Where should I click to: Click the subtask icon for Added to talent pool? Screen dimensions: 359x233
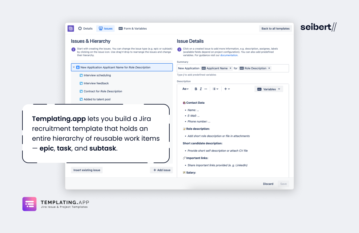81,99
